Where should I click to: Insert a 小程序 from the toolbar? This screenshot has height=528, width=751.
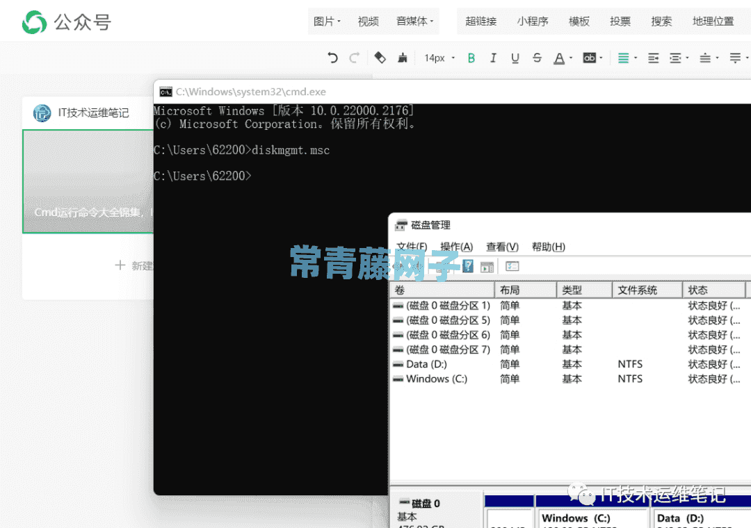click(533, 21)
